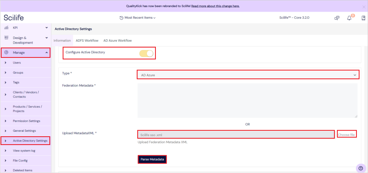Image resolution: width=368 pixels, height=173 pixels.
Task: Switch to the ADFS Workflow tab
Action: click(x=87, y=40)
